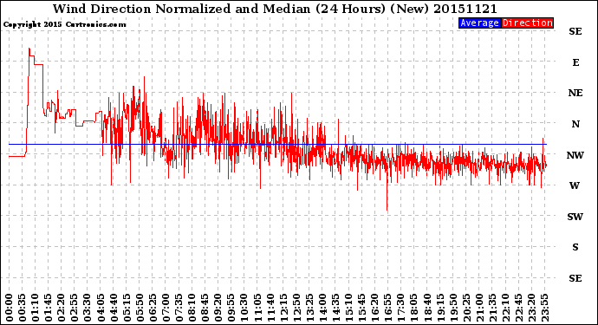Click the 22:10 time axis label
The image size is (598, 325).
tap(507, 308)
